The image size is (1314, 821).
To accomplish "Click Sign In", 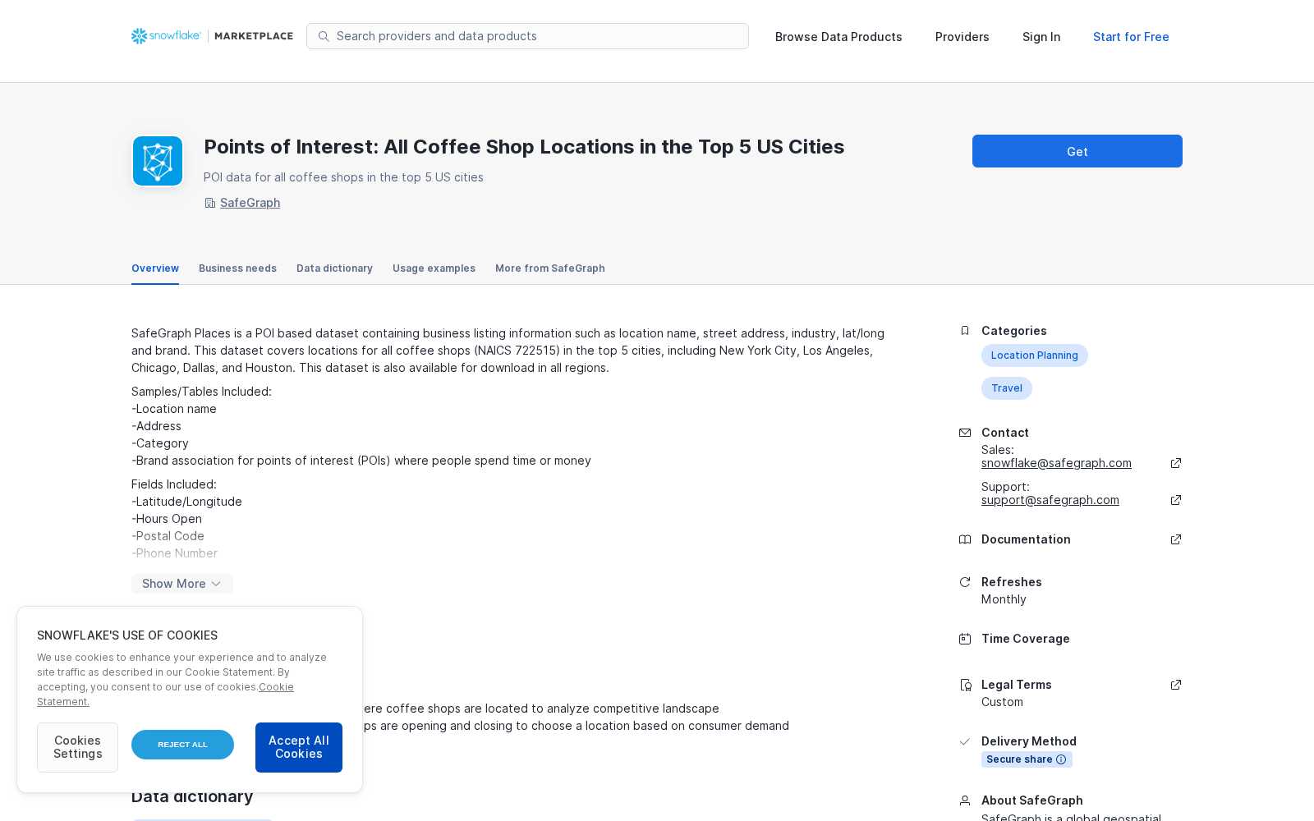I will 1041,37.
